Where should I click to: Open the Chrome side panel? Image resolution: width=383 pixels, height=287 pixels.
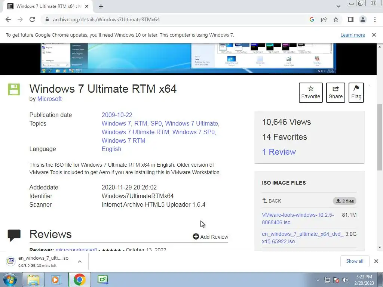(x=351, y=19)
